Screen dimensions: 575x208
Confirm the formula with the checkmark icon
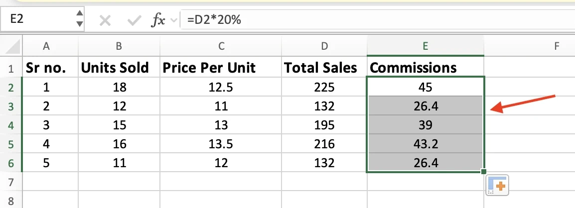[134, 20]
